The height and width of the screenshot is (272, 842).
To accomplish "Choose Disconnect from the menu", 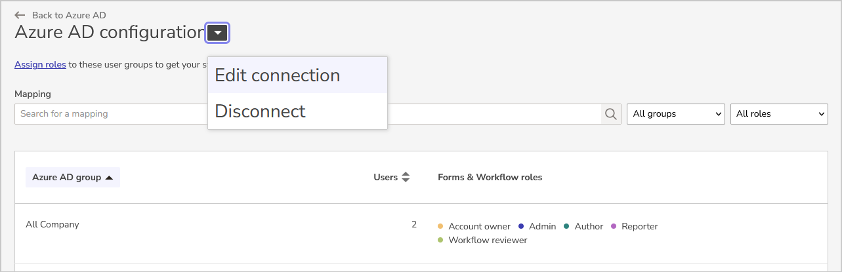I will (297, 111).
